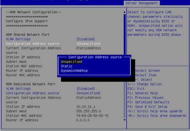The width and height of the screenshot is (190, 131).
Task: Open the Server Management tab
Action: pos(142,3)
